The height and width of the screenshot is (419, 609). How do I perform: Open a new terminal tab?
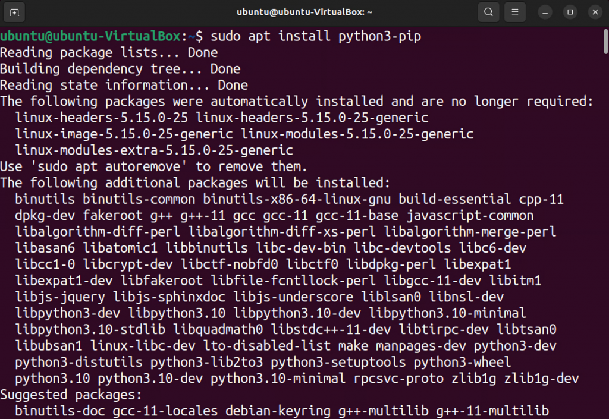click(14, 11)
